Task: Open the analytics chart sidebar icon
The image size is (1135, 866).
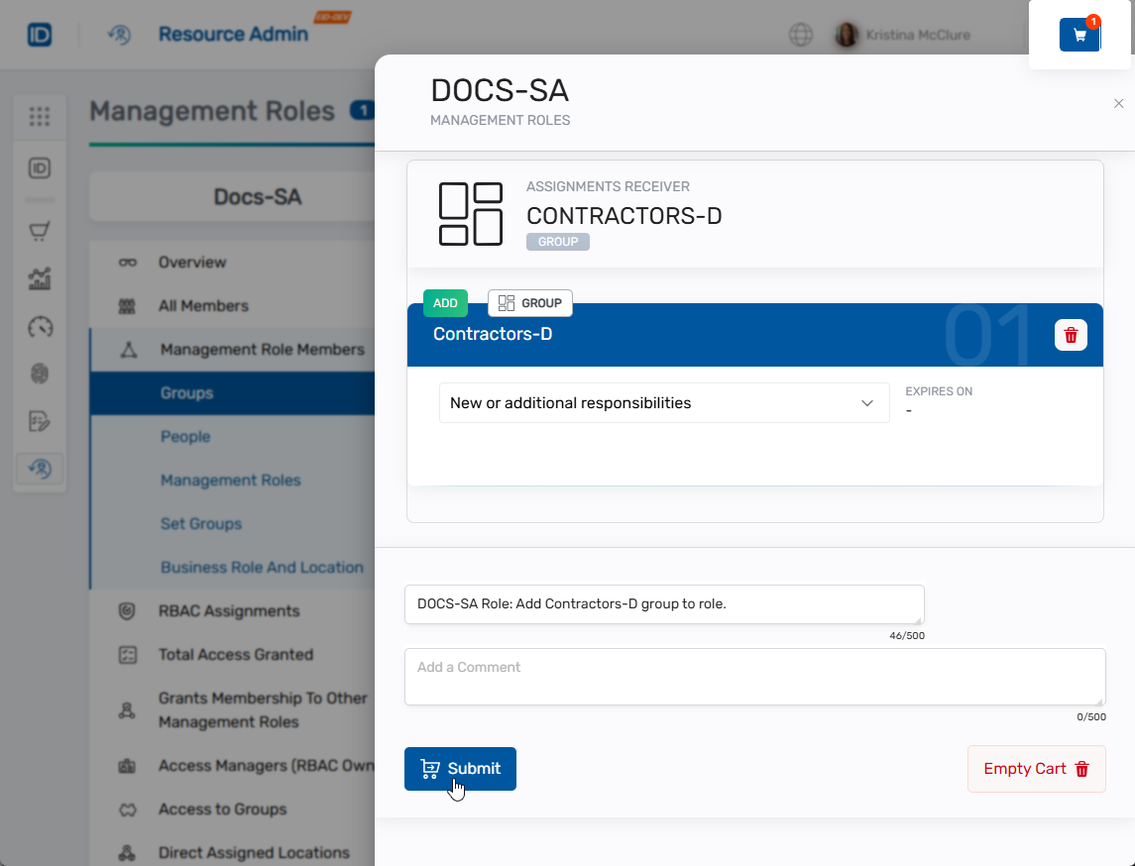Action: [x=40, y=279]
